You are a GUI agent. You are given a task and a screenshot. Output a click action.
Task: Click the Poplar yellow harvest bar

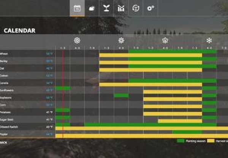[142, 136]
